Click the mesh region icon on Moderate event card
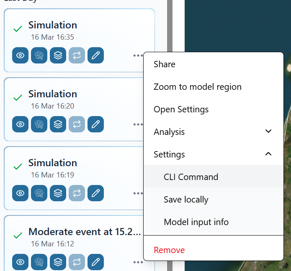The image size is (291, 271). [39, 262]
